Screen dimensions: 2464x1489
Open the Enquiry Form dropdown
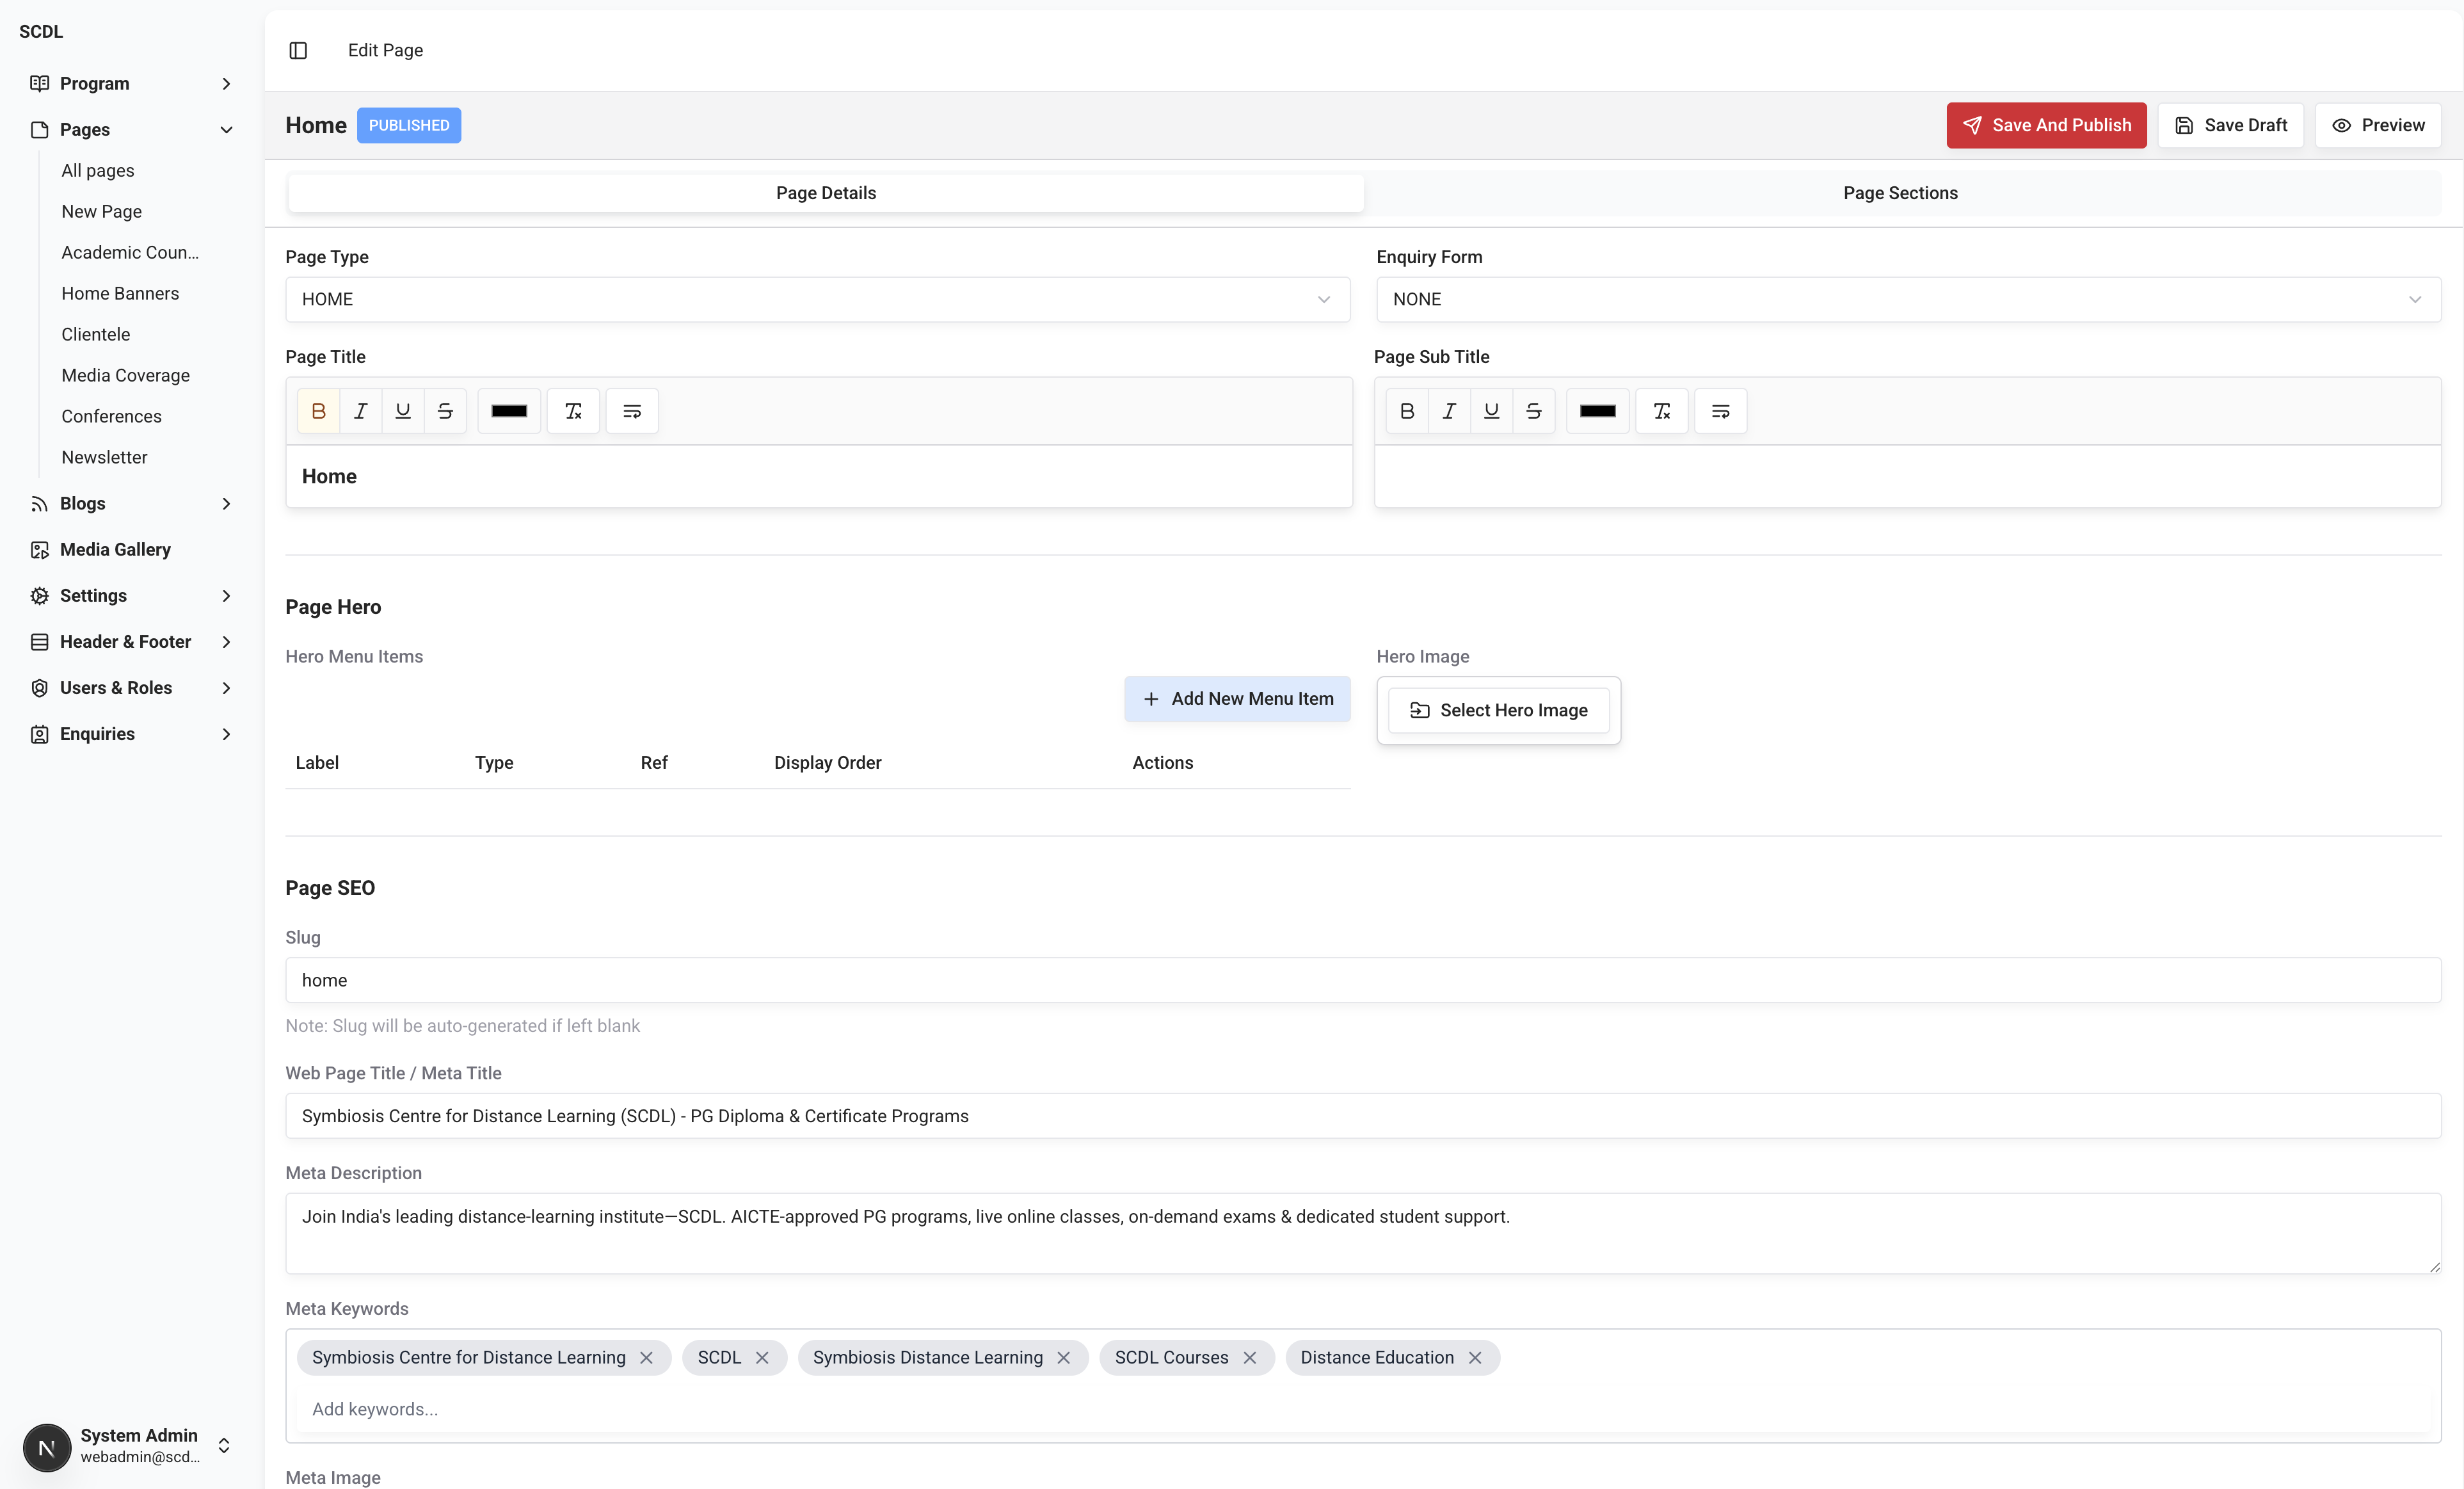(1908, 299)
